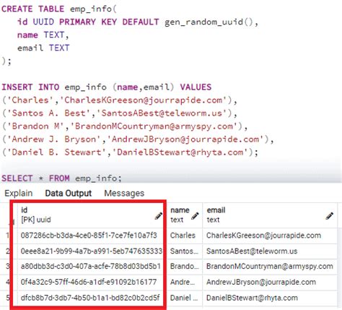Click the 'Santos A. Best' values line in editor
Viewport: 342px width, 310px height.
[120, 113]
